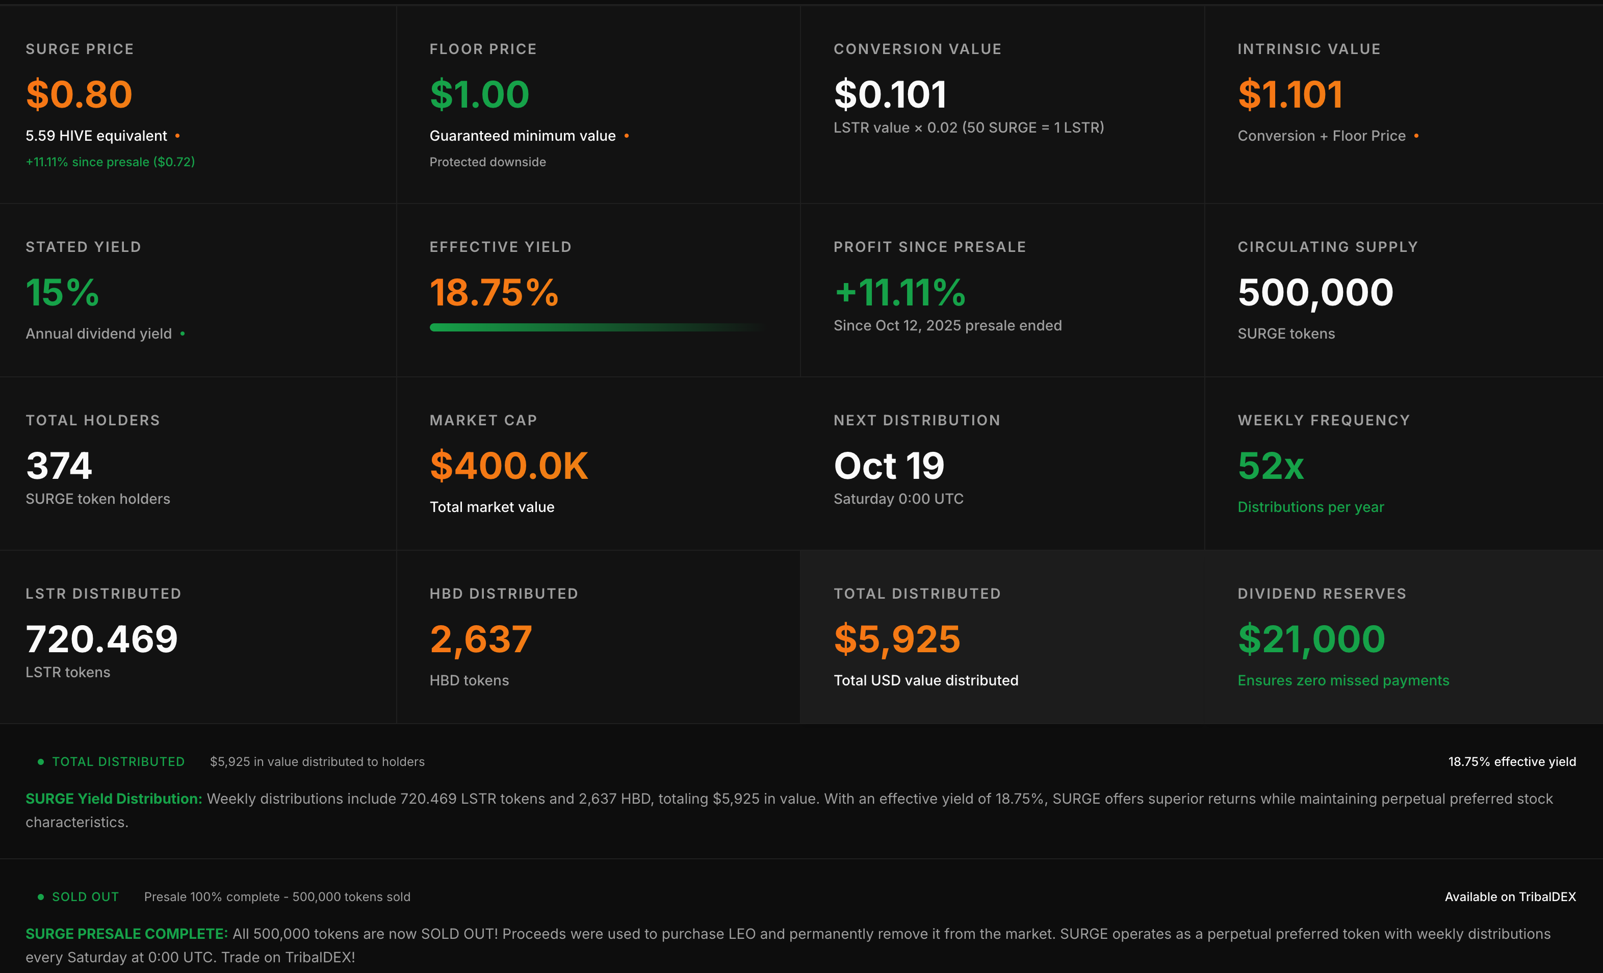Click the Total Holders 374 count
Image resolution: width=1603 pixels, height=973 pixels.
click(x=59, y=466)
